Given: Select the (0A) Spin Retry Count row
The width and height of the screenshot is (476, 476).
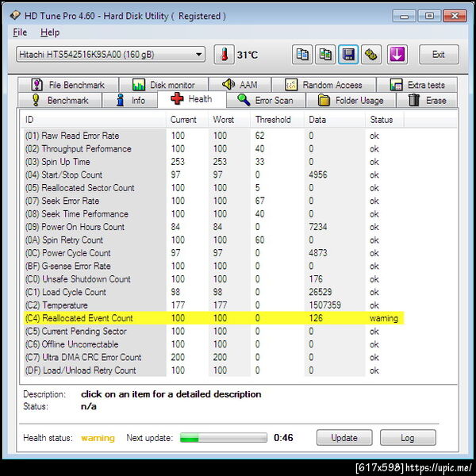Looking at the screenshot, I should tap(214, 240).
